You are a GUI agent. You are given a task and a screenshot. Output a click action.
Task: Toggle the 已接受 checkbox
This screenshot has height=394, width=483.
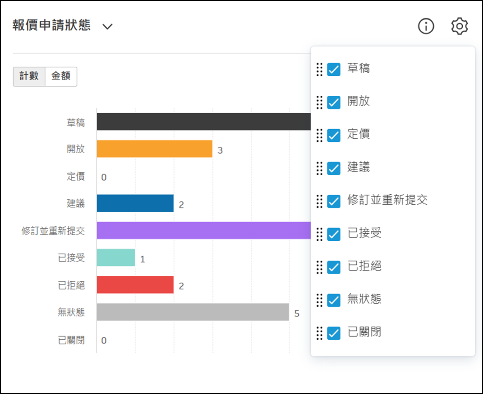tap(333, 234)
